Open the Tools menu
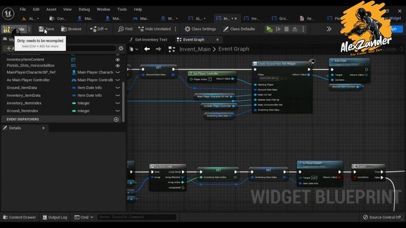Screen dimensions: 406x228 click(x=122, y=9)
